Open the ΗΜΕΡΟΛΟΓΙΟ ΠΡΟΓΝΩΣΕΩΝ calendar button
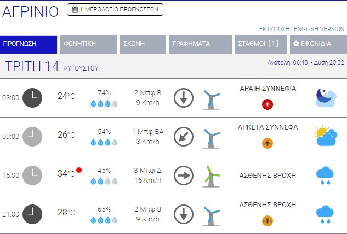 [x=115, y=9]
